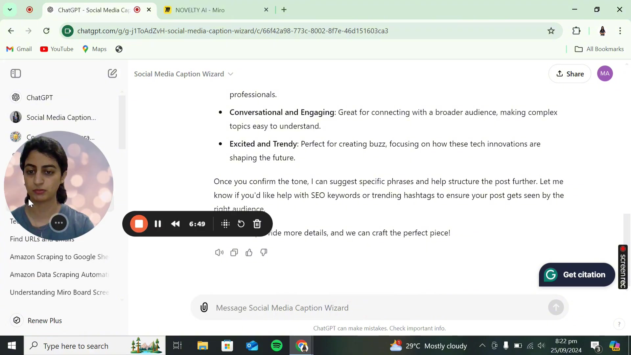Start a new chat with the compose icon
The image size is (631, 355).
point(112,73)
